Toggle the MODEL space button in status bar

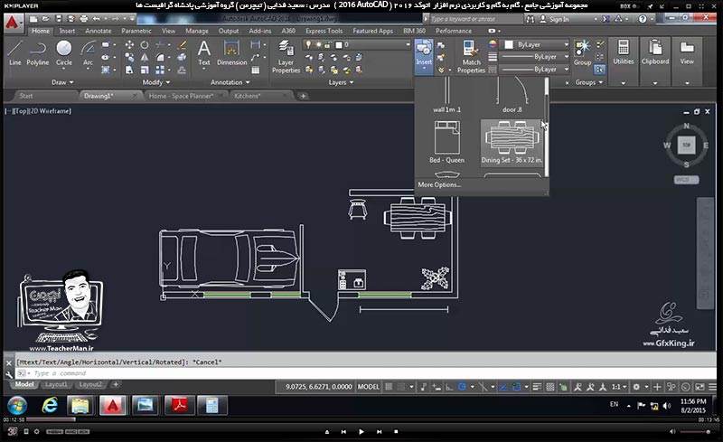coord(368,387)
